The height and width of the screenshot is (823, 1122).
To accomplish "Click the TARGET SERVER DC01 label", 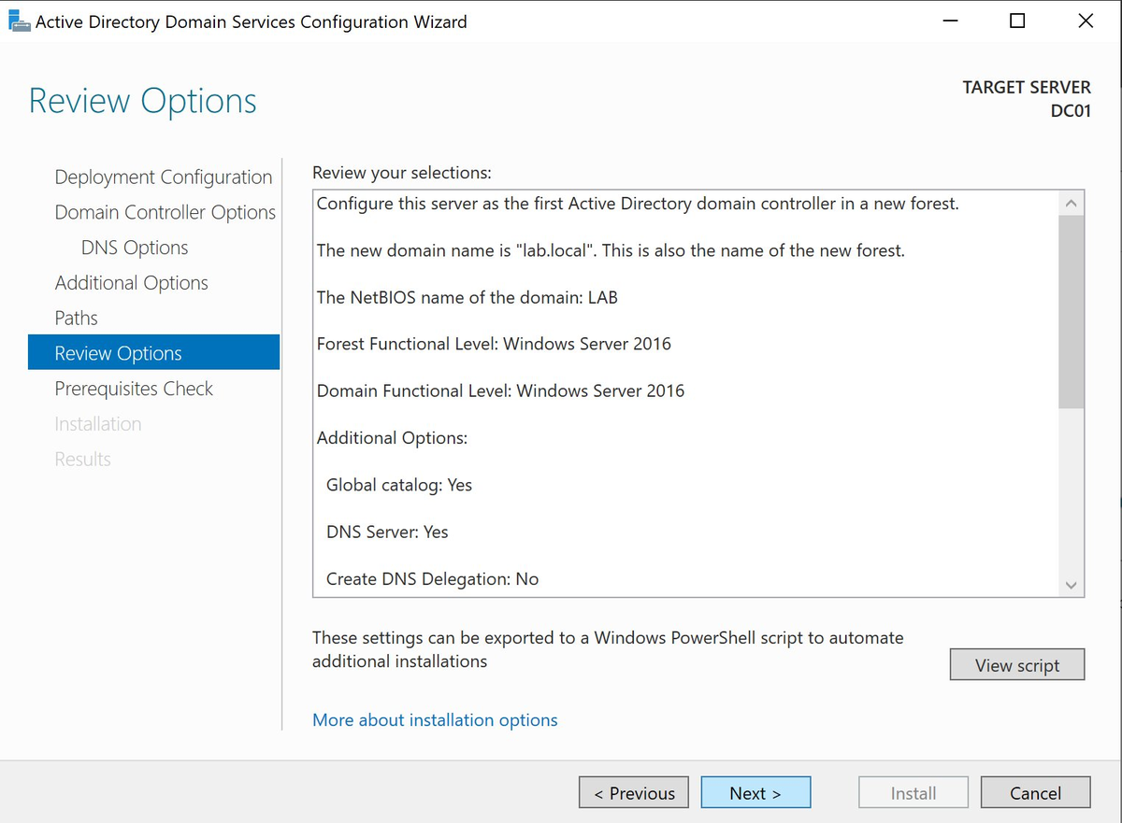I will 1026,98.
